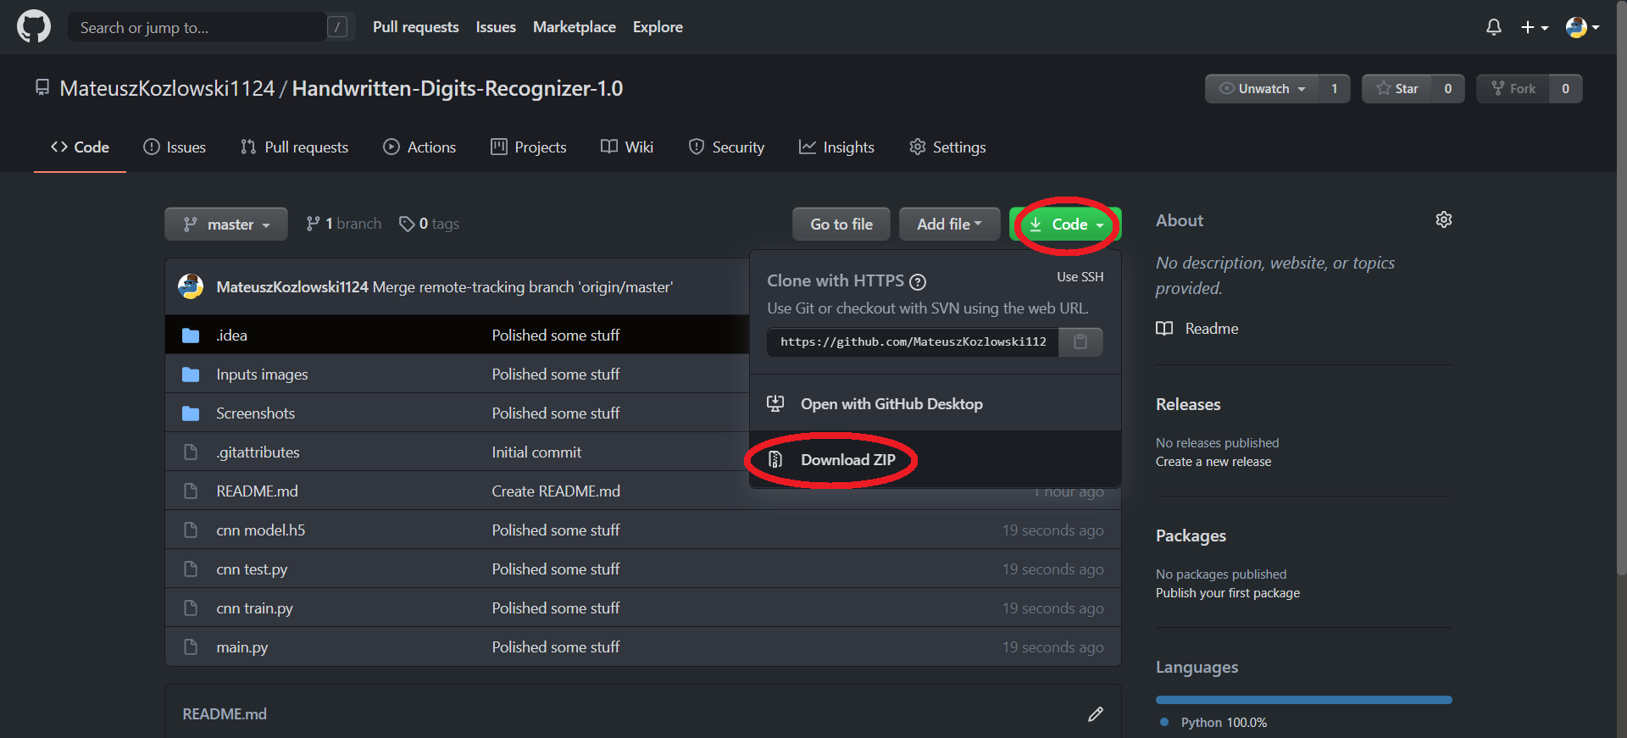Screen dimensions: 1627x738
Task: Copy clone URL with clipboard icon
Action: coord(1080,341)
